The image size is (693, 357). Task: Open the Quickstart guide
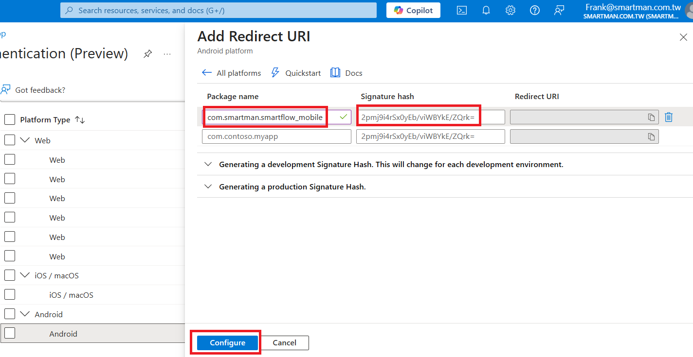pyautogui.click(x=296, y=73)
